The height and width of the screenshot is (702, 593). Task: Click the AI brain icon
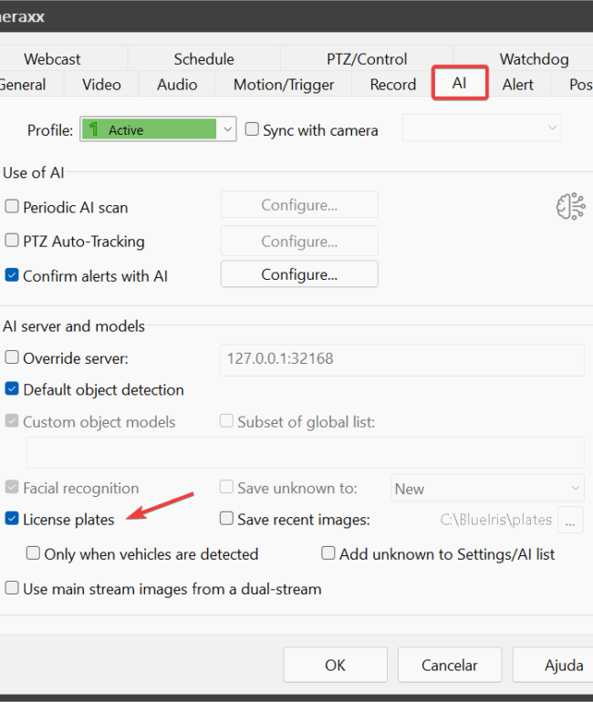coord(570,207)
